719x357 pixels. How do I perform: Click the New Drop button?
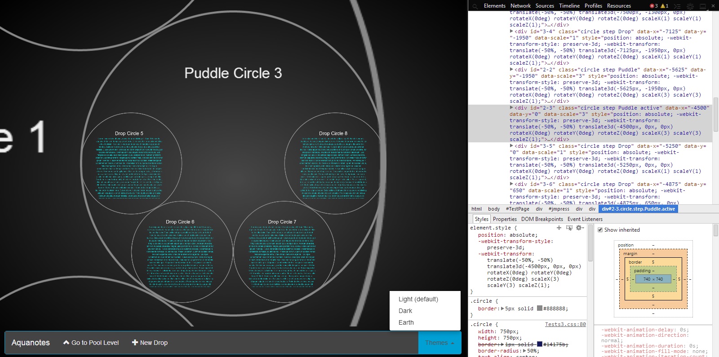point(150,343)
